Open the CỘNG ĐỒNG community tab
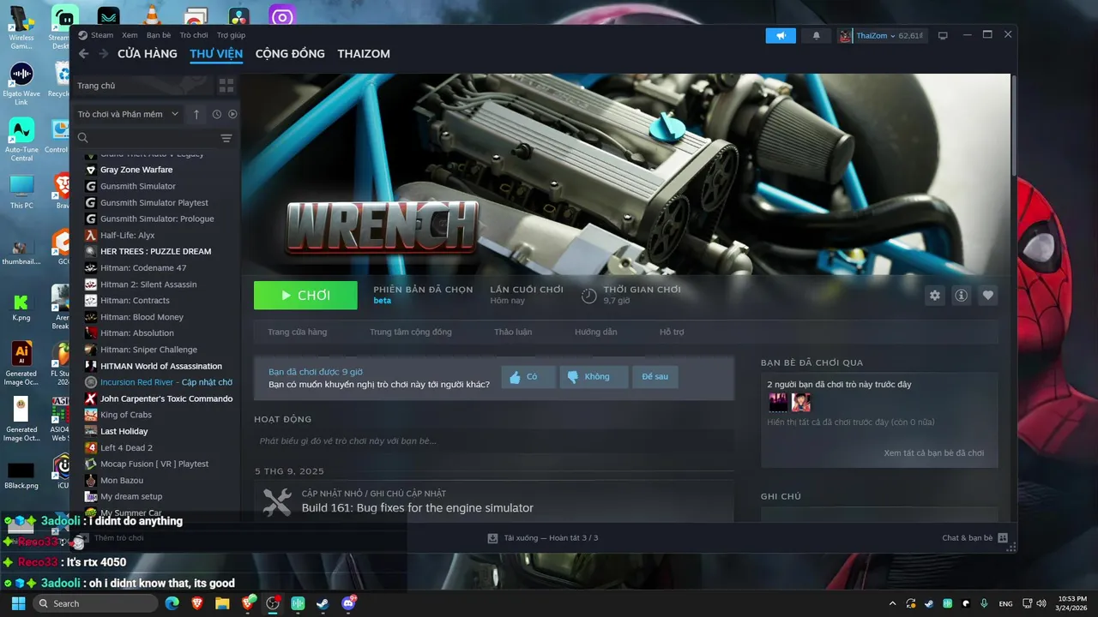Screen dimensions: 1098x617 (290, 53)
